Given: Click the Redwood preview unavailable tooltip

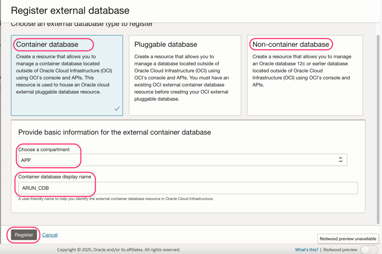Looking at the screenshot, I should pyautogui.click(x=348, y=239).
